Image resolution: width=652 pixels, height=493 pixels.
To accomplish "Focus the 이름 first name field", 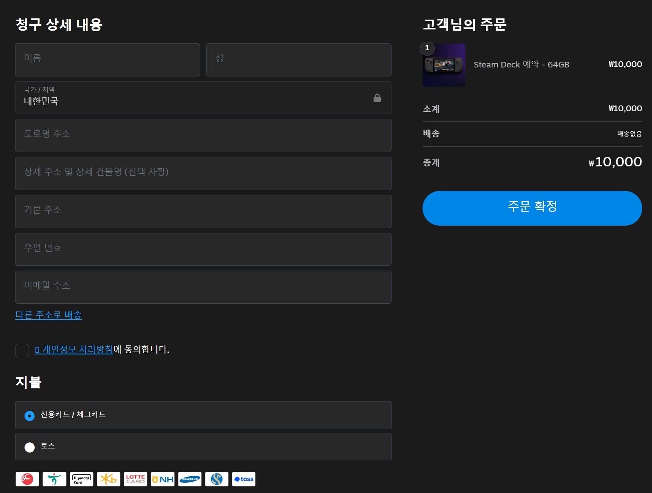I will click(x=107, y=60).
